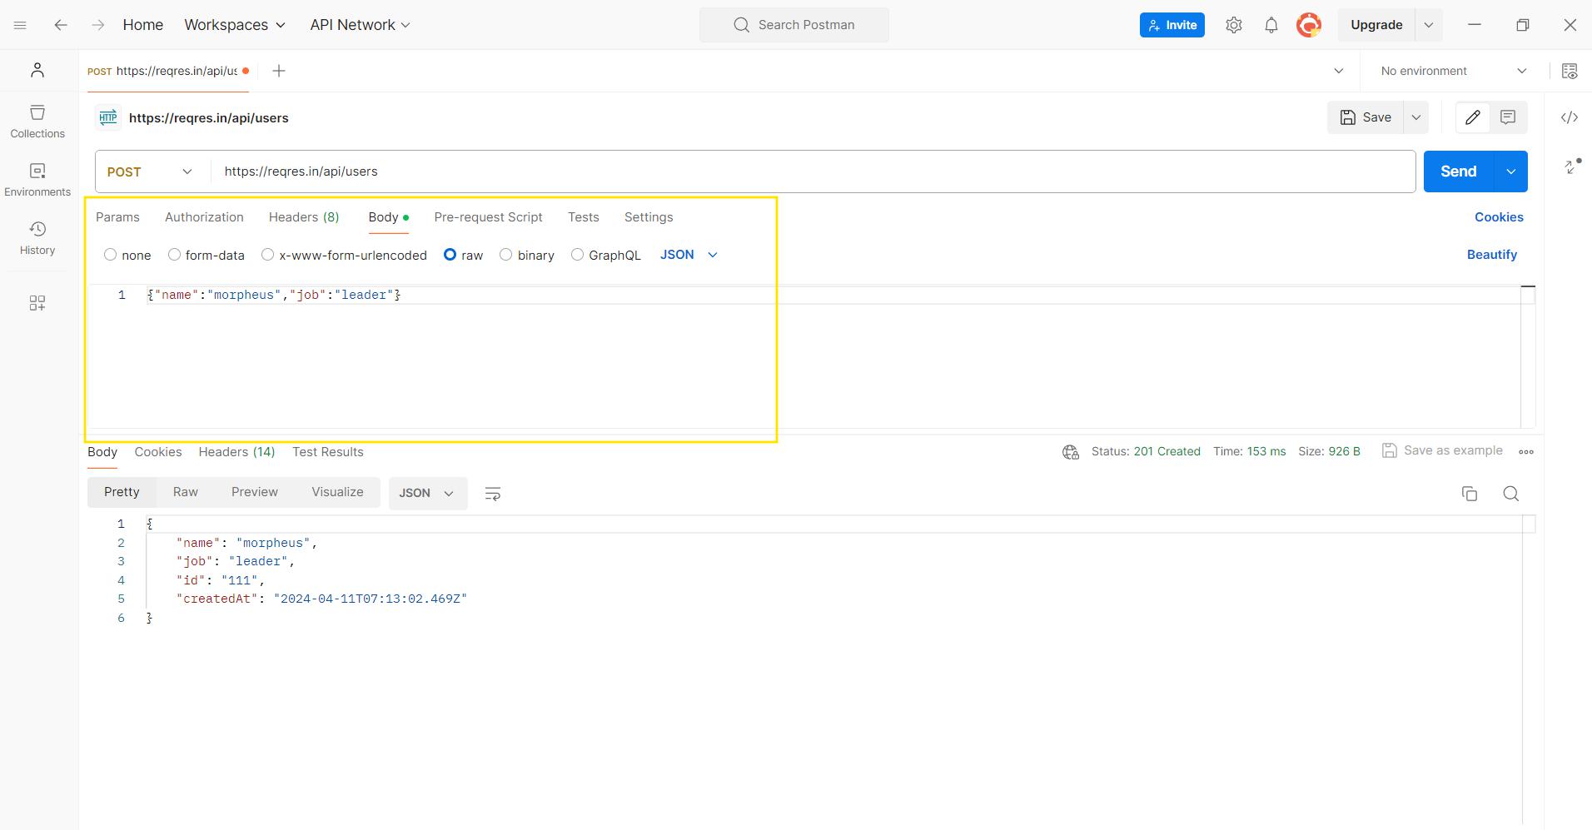
Task: Open the response Headers (14) tab
Action: pyautogui.click(x=236, y=452)
